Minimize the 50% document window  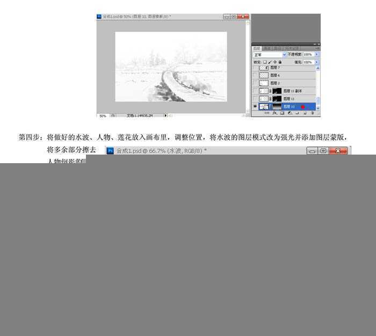[227, 17]
